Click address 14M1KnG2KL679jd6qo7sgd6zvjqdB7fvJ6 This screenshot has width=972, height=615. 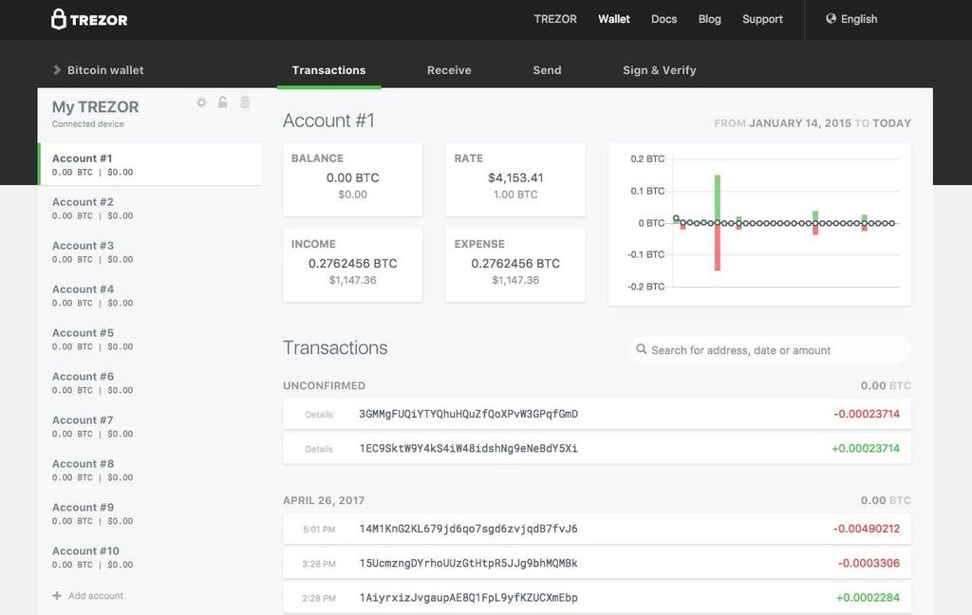tap(469, 529)
